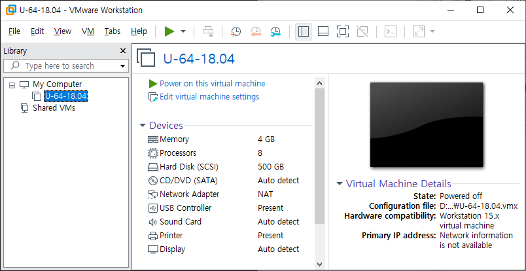Revert to snapshot toolbar icon
This screenshot has width=526, height=271.
point(256,31)
